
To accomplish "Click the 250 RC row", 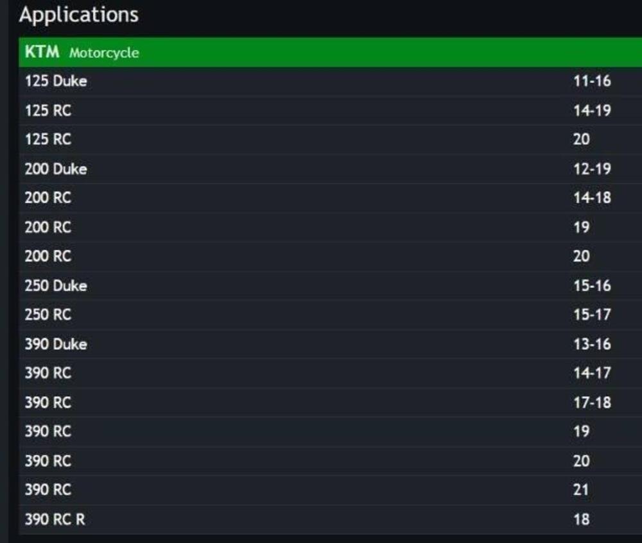I will (x=48, y=315).
